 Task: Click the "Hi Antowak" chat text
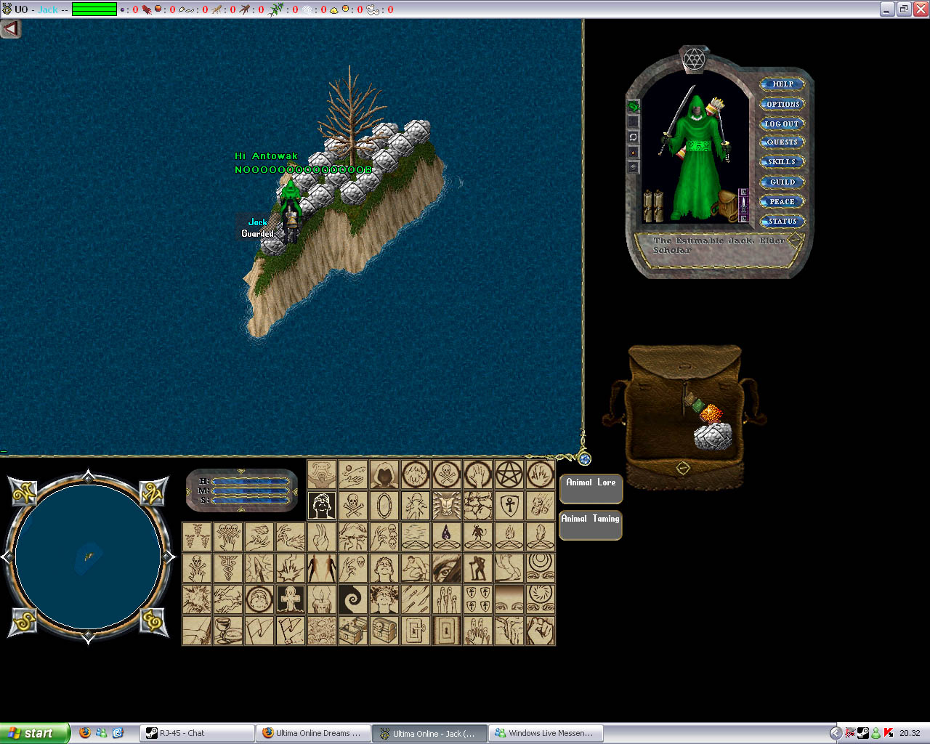[x=266, y=156]
